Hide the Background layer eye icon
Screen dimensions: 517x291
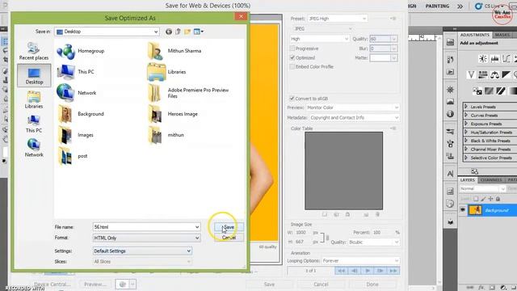[x=463, y=210]
